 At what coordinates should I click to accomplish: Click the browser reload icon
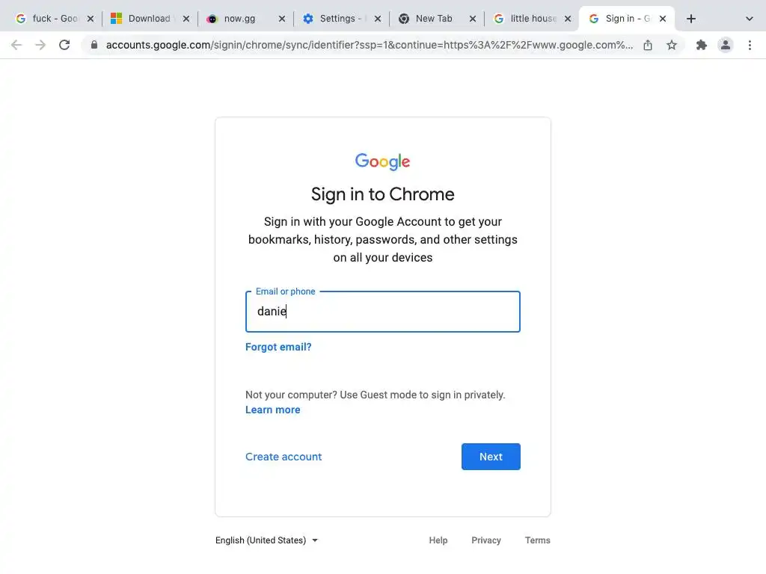click(64, 45)
